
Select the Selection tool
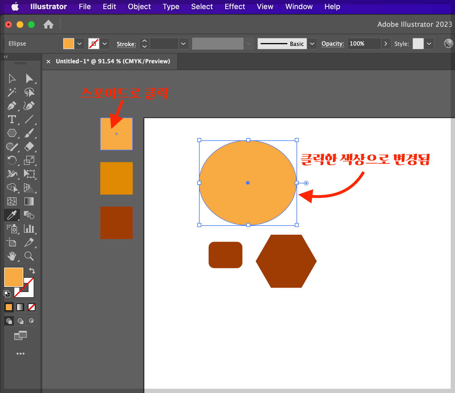(12, 78)
